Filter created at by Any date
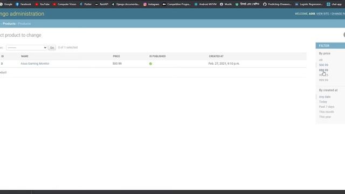 tap(325, 97)
